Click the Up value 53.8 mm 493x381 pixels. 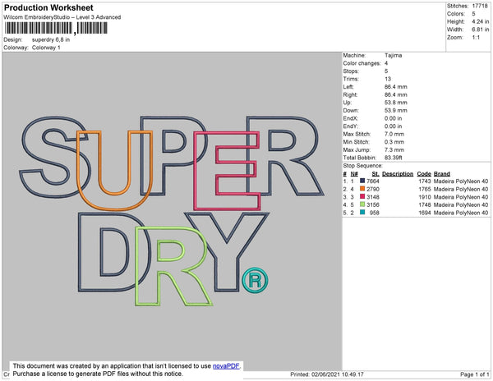tap(395, 103)
